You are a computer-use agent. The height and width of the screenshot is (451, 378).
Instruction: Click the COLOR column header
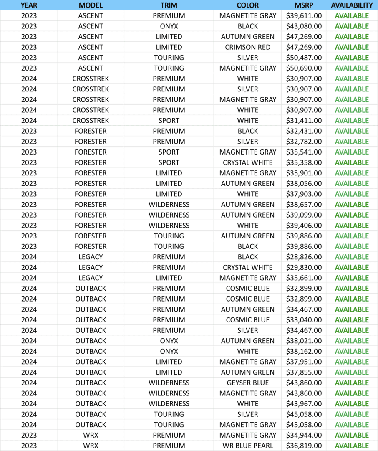(x=247, y=5)
